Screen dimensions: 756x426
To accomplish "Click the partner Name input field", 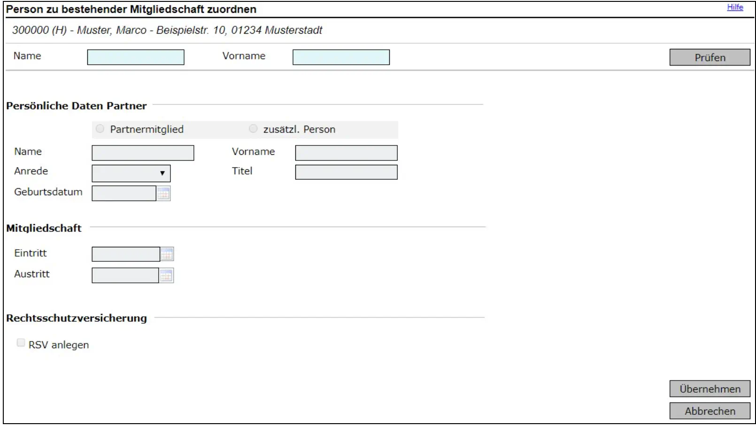I will [143, 153].
